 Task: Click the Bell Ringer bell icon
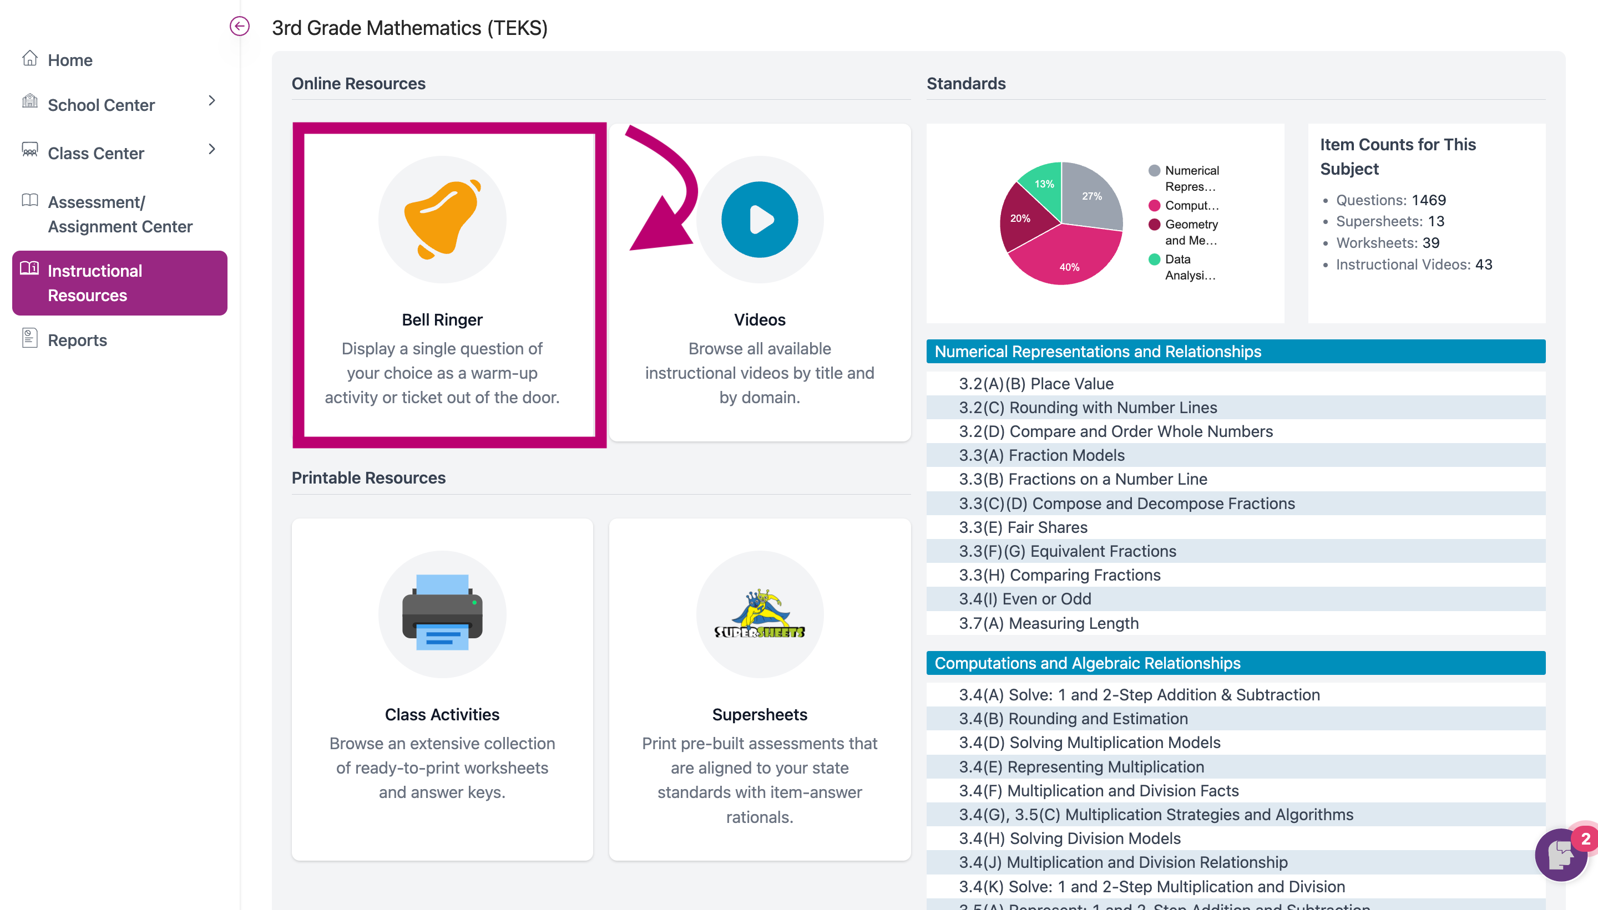pos(442,220)
